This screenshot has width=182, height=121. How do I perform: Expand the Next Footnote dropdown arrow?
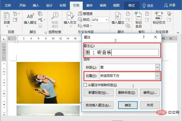44,20
